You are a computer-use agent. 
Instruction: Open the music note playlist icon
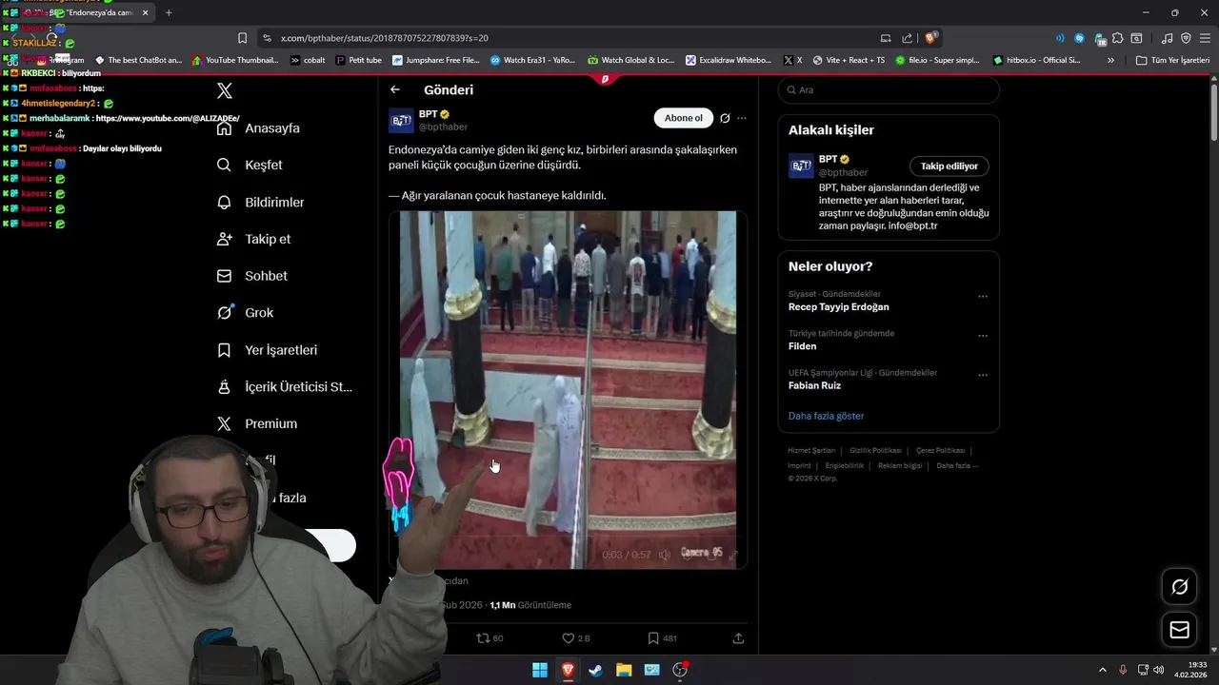[1167, 38]
